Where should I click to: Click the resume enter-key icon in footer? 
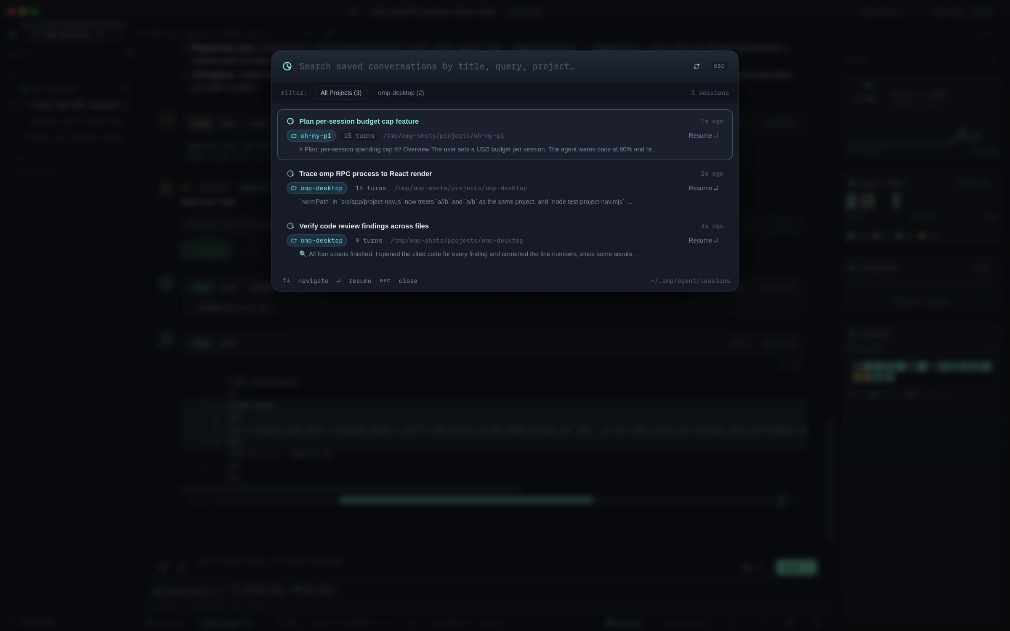(338, 281)
